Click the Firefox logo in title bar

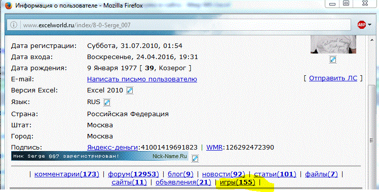8,5
